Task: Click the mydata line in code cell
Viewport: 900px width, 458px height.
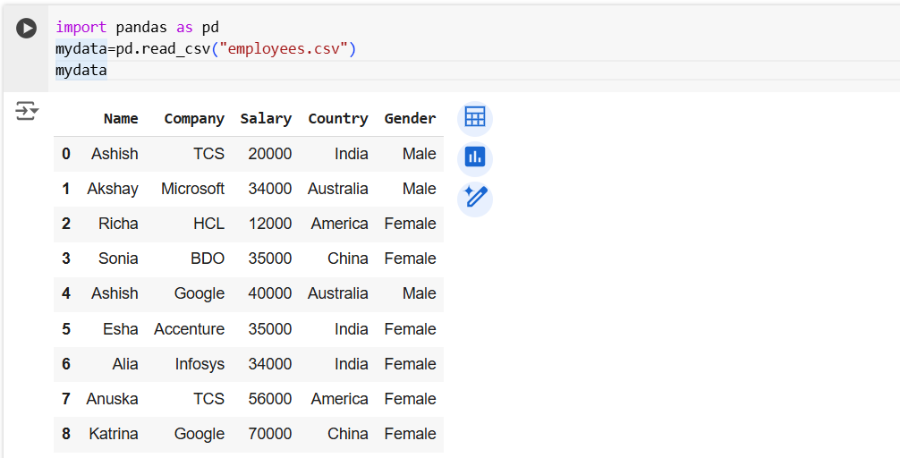Action: 81,70
